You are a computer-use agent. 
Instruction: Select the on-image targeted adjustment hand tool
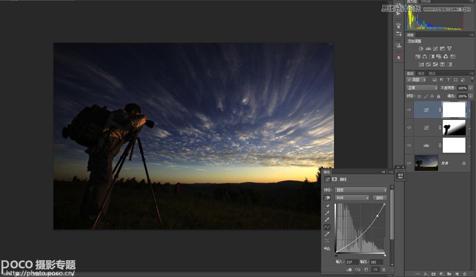(x=327, y=198)
